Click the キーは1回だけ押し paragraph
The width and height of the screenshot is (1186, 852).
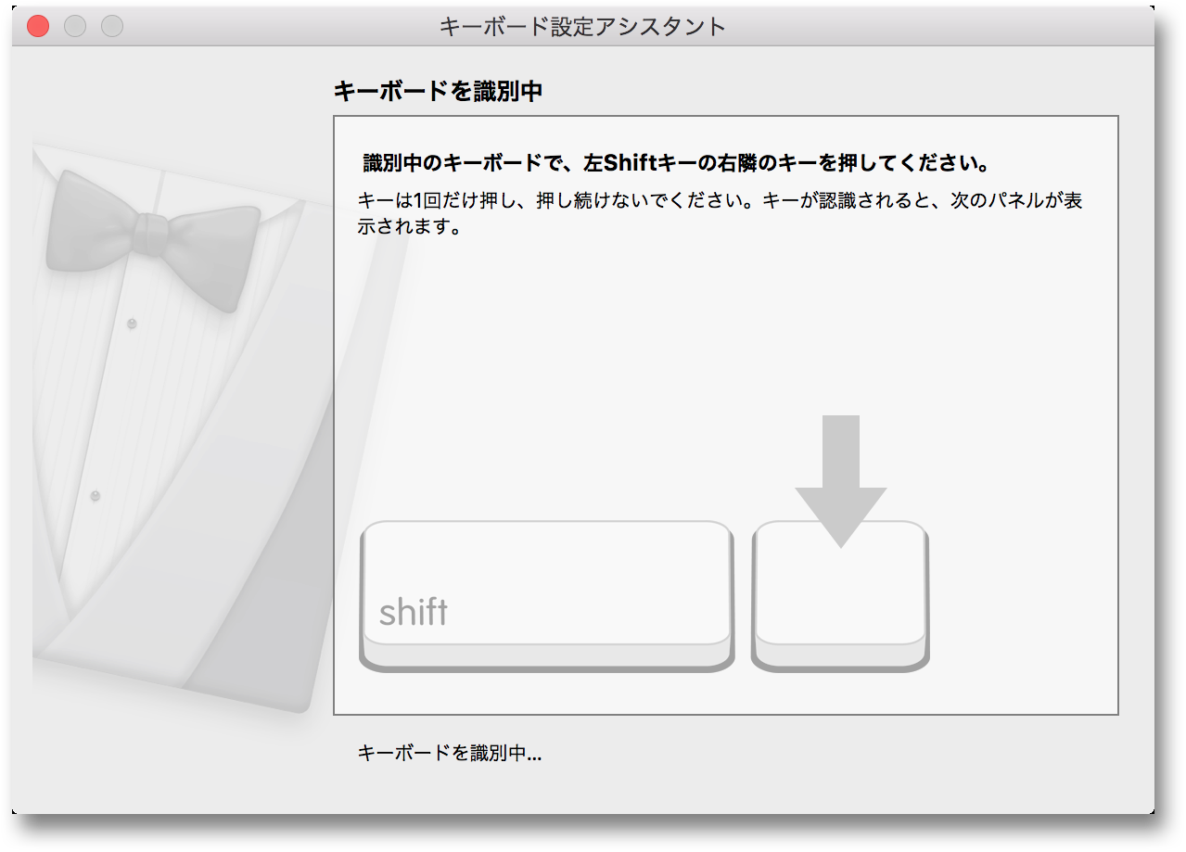click(721, 214)
